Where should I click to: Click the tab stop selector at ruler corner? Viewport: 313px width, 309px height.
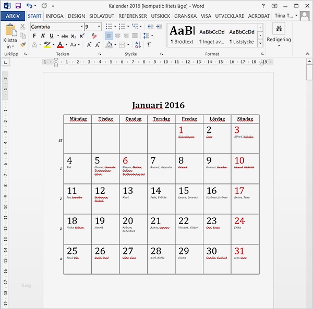coord(6,63)
